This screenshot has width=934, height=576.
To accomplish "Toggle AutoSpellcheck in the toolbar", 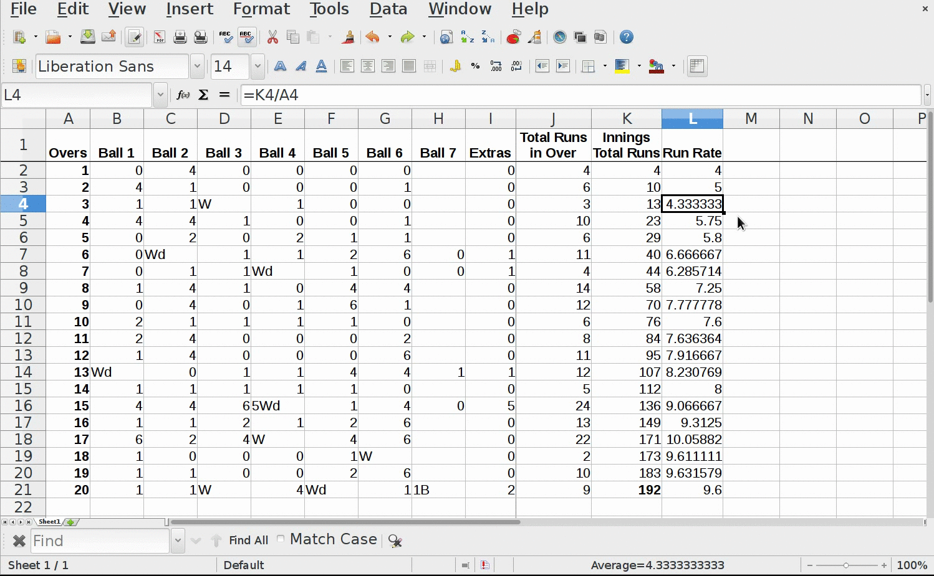I will click(x=247, y=37).
